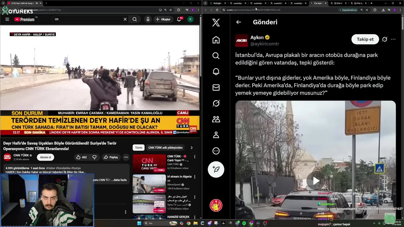Open options for irl stream in Algeria

[195, 177]
